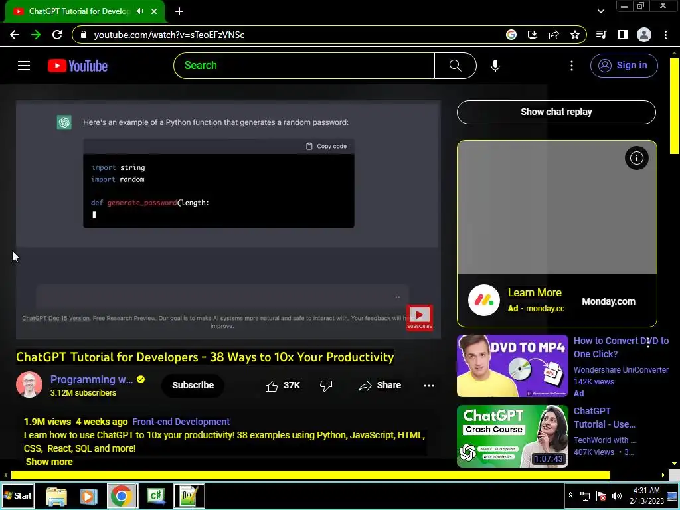Screen dimensions: 680x510
Task: Open the volume tray icon
Action: (617, 495)
